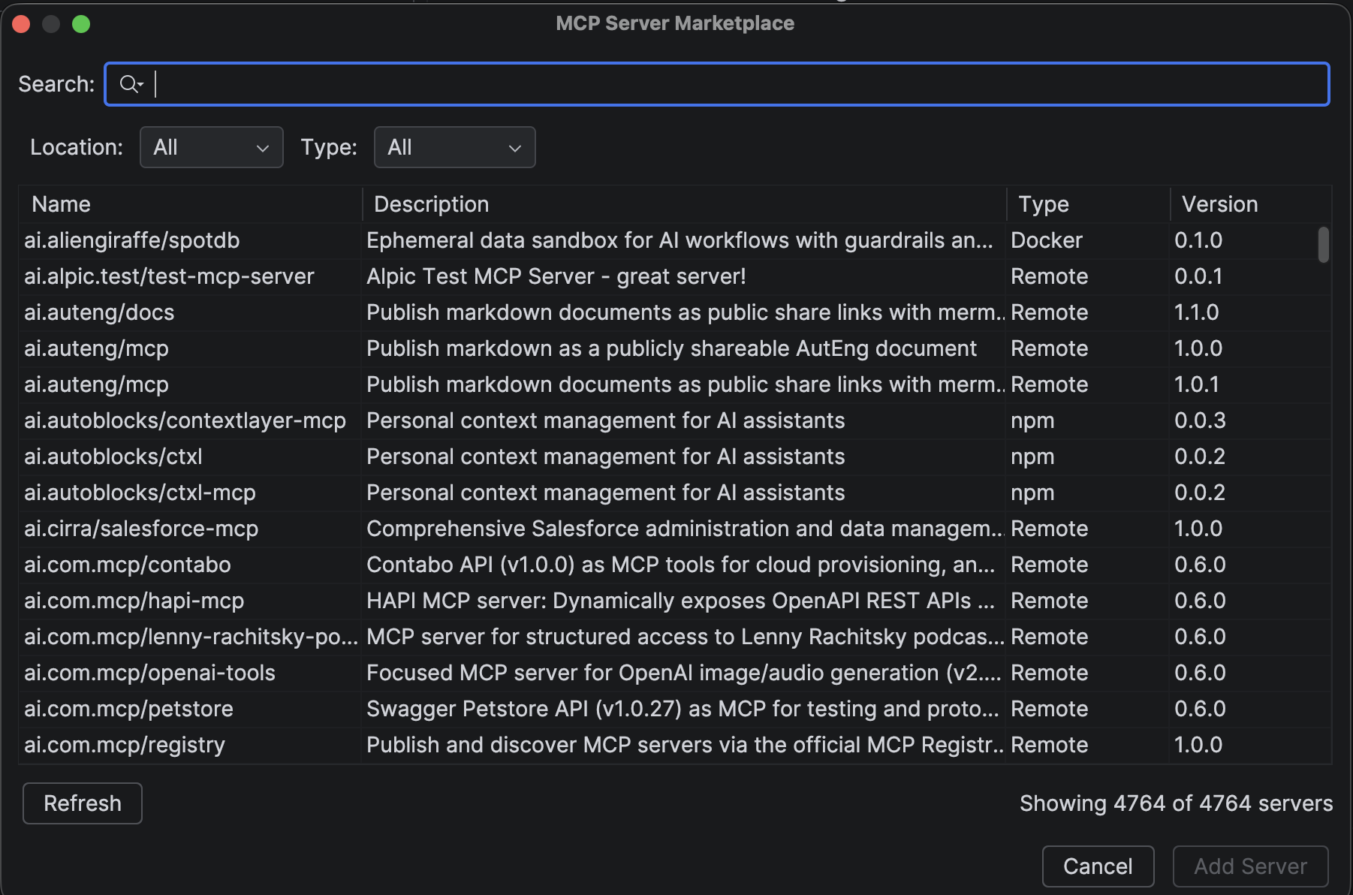Screen dimensions: 1353x895
Task: Open the Location dropdown
Action: click(211, 147)
